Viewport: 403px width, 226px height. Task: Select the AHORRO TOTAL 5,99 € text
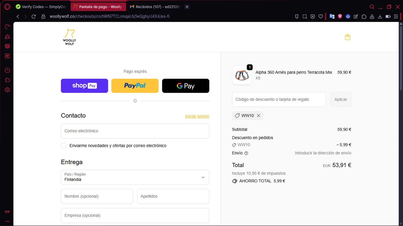pyautogui.click(x=262, y=181)
